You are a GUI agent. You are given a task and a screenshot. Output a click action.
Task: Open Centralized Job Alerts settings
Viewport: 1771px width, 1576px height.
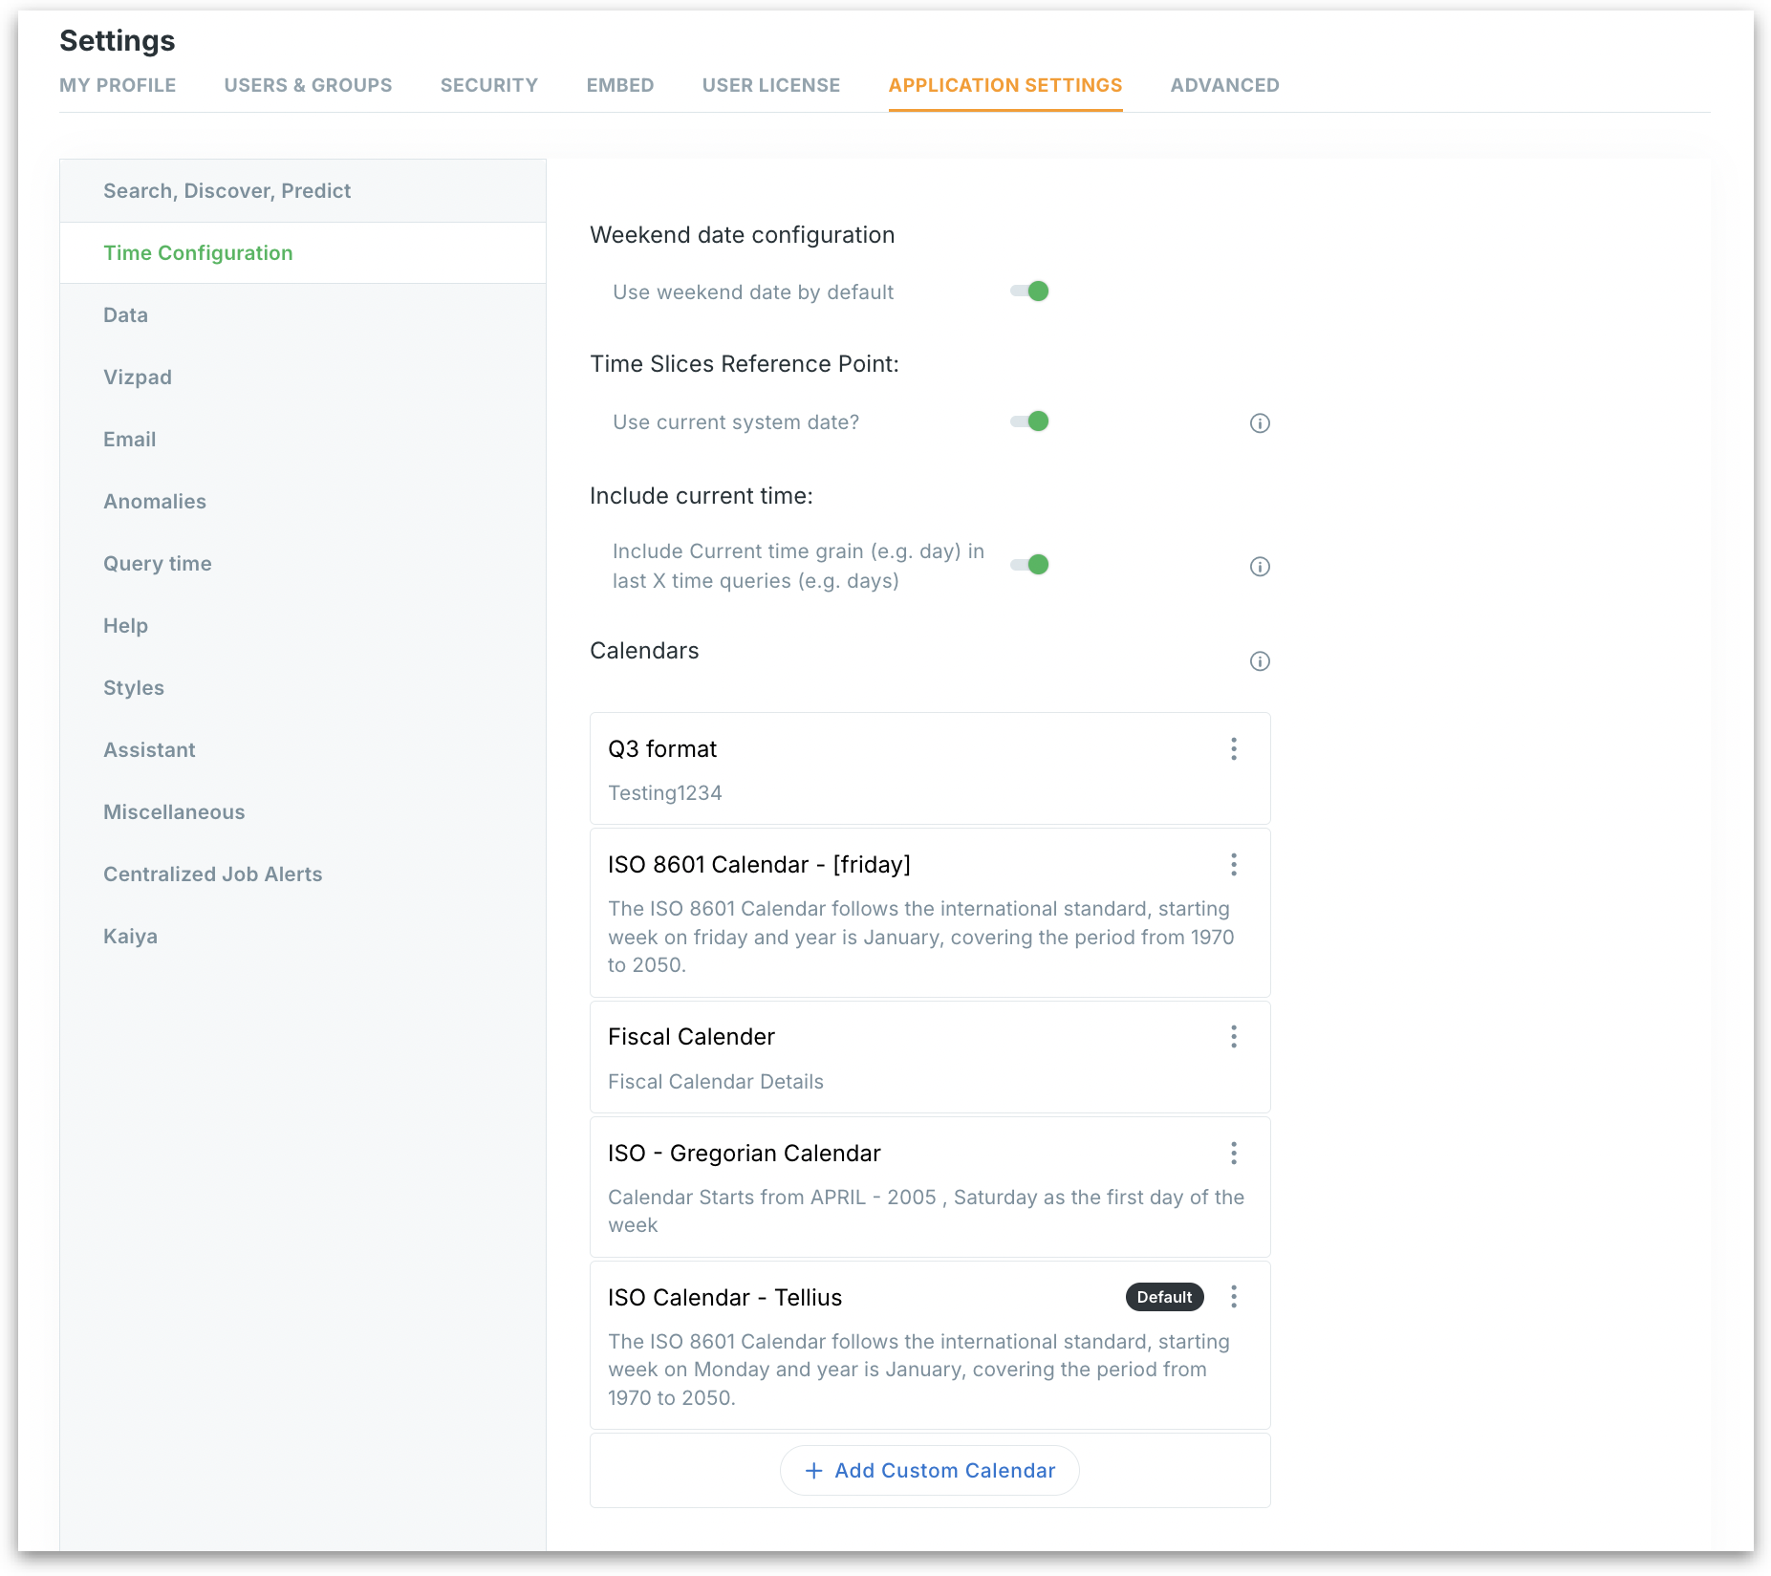[212, 874]
